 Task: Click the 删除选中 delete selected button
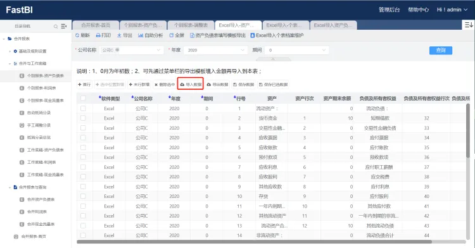pos(165,84)
